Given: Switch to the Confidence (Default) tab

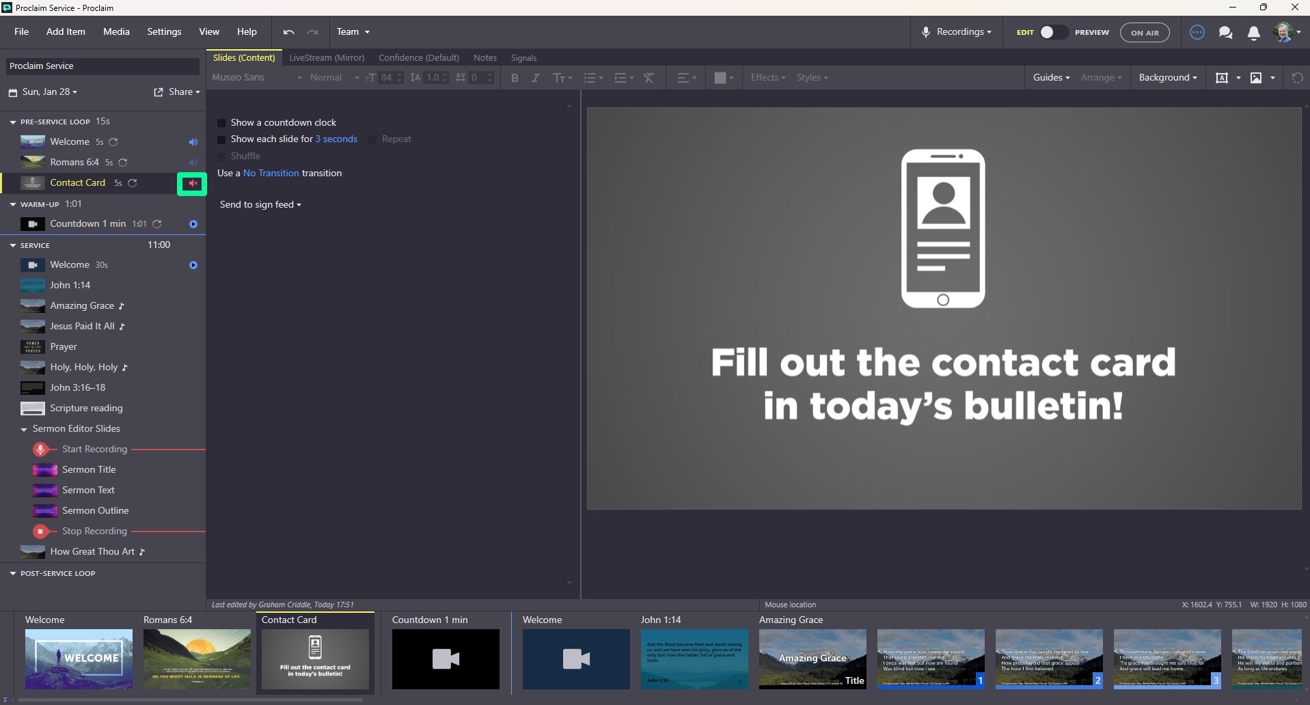Looking at the screenshot, I should coord(418,58).
